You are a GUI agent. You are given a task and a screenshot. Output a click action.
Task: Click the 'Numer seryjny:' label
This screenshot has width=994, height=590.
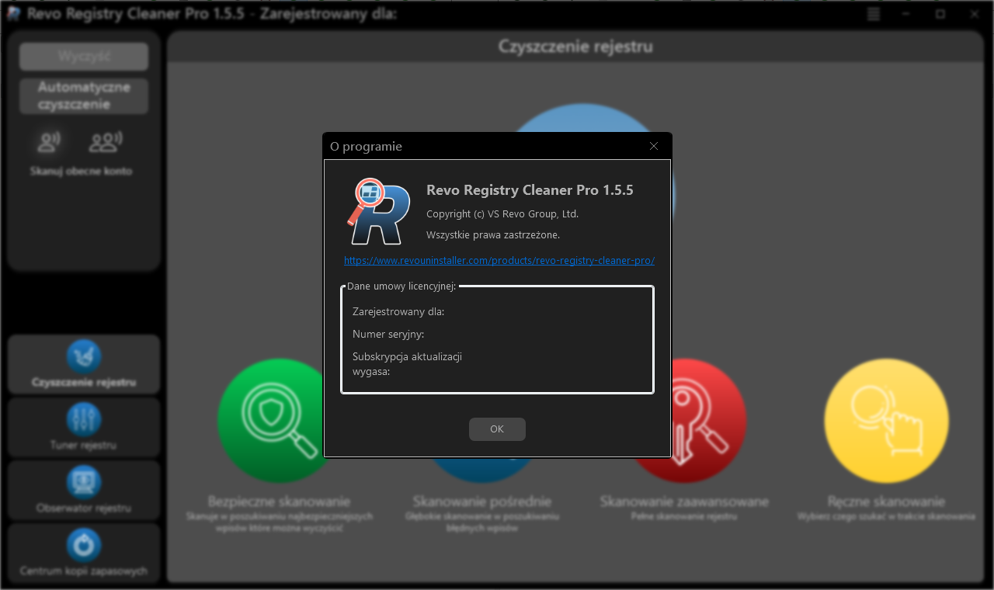tap(388, 335)
